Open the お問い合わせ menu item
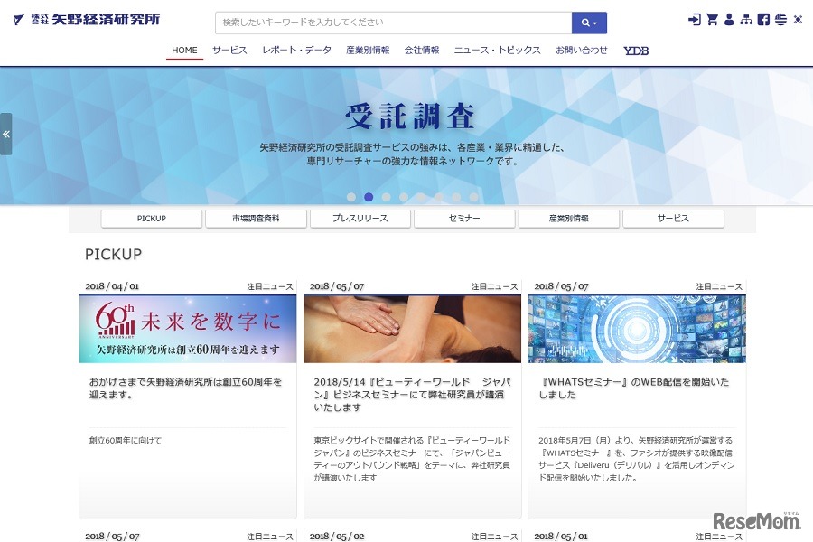813x542 pixels. click(x=581, y=51)
